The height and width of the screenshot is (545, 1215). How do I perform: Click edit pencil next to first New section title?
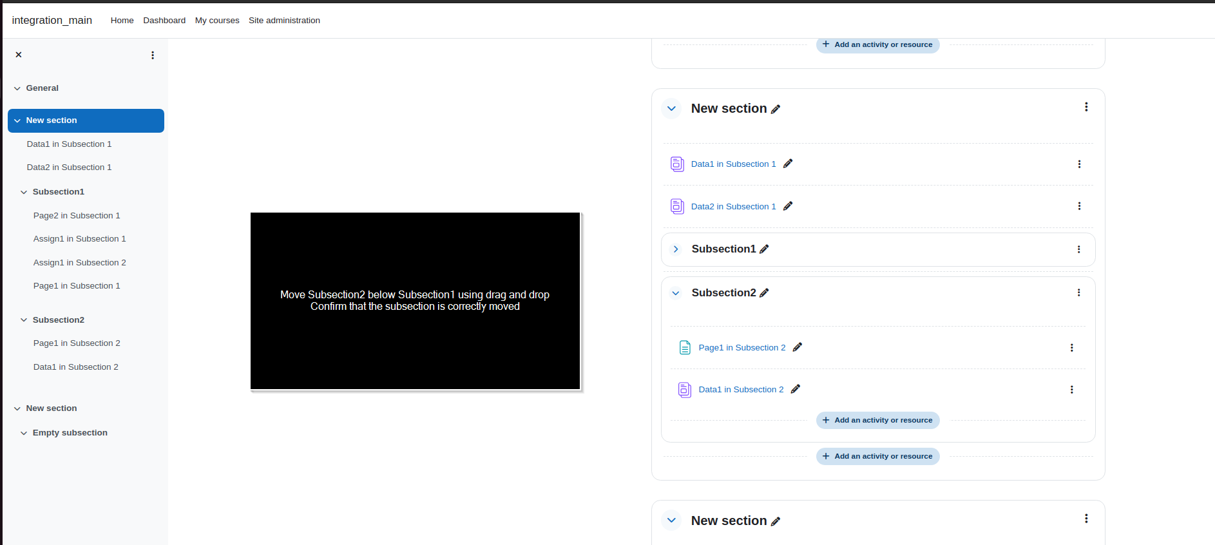776,109
